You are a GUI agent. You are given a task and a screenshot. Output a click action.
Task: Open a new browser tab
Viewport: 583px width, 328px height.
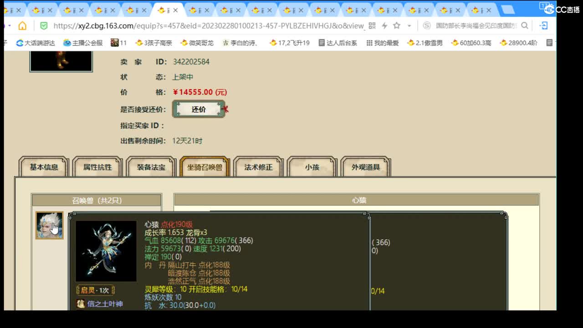pyautogui.click(x=507, y=10)
